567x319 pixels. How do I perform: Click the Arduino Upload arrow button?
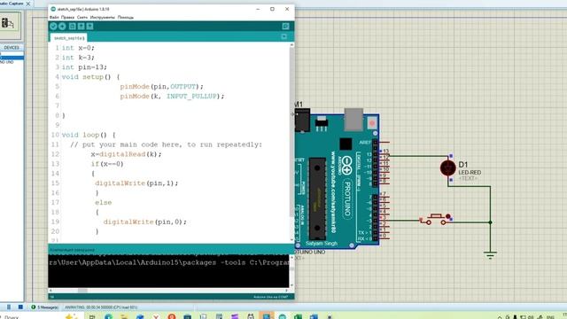coord(62,27)
